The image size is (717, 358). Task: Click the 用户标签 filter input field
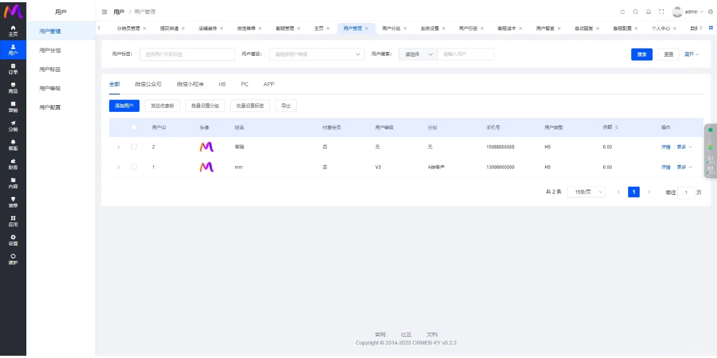click(187, 54)
